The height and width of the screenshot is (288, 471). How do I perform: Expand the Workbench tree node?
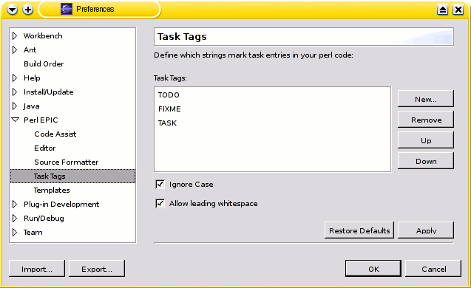(15, 36)
